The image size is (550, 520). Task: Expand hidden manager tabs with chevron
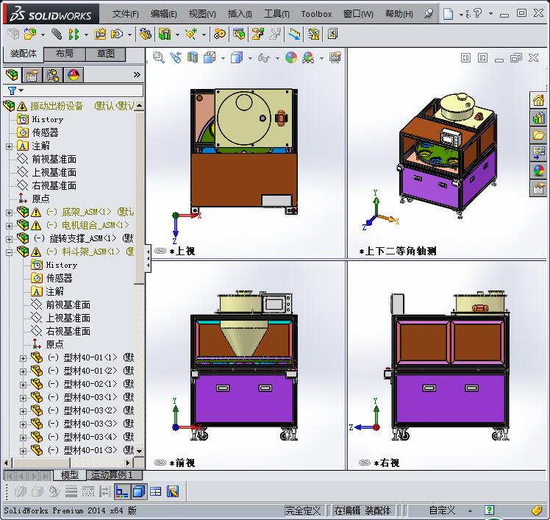click(137, 75)
